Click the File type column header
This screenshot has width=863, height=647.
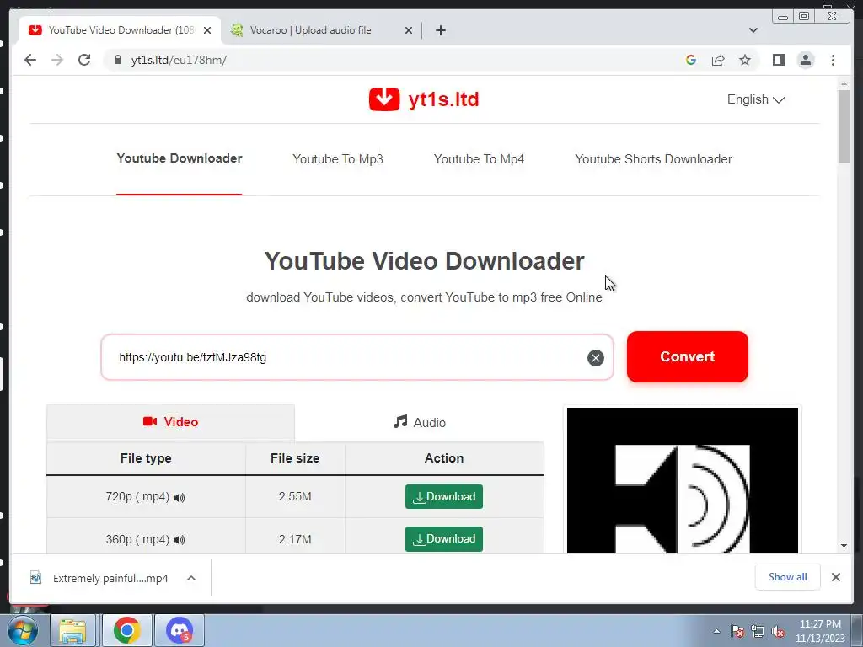[146, 458]
